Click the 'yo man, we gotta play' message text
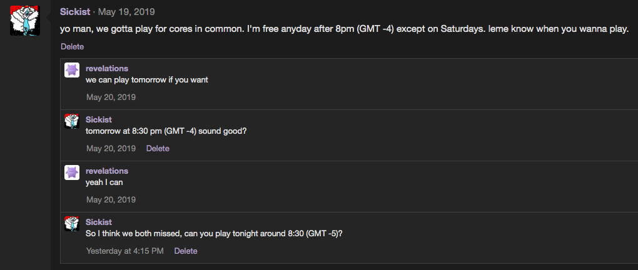This screenshot has width=638, height=270. pos(344,29)
